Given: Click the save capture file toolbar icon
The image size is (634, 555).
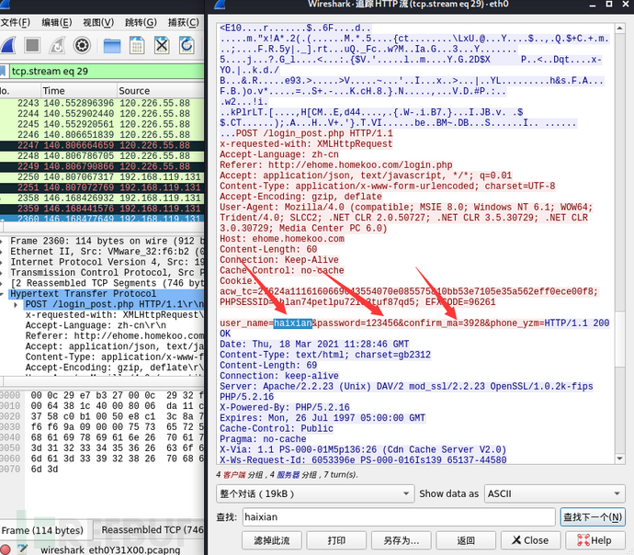Looking at the screenshot, I should pos(137,45).
